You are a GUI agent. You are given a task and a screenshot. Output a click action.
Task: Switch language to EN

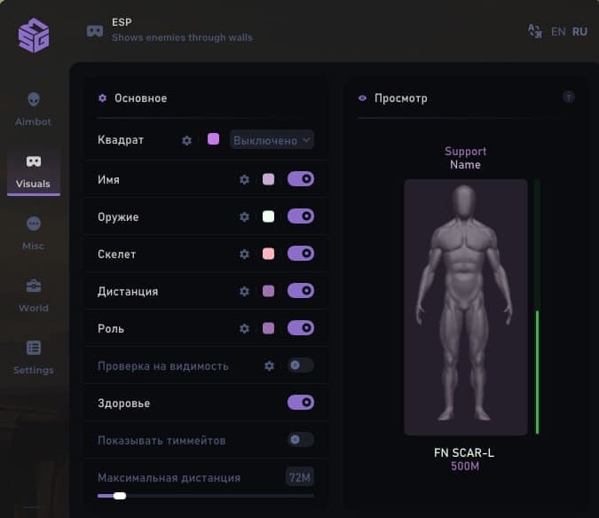click(x=558, y=31)
